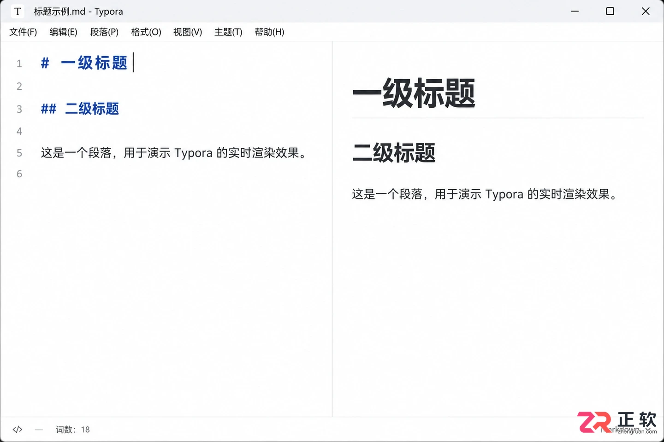The width and height of the screenshot is (664, 442).
Task: Click line number 3 in the gutter
Action: [x=19, y=109]
